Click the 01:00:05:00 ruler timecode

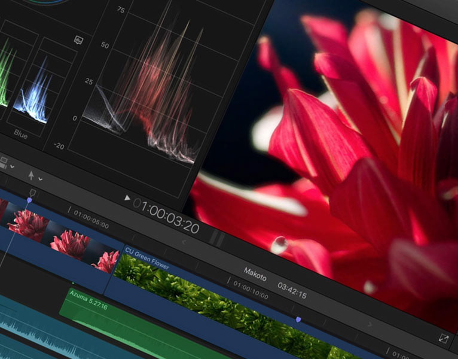(x=91, y=219)
